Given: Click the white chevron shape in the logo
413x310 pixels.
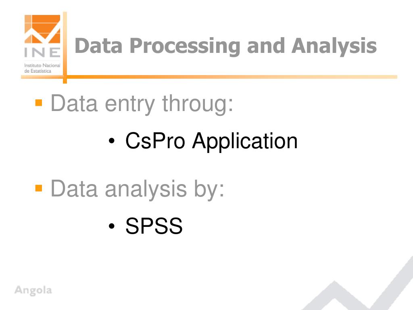Looking at the screenshot, I should click(x=42, y=34).
